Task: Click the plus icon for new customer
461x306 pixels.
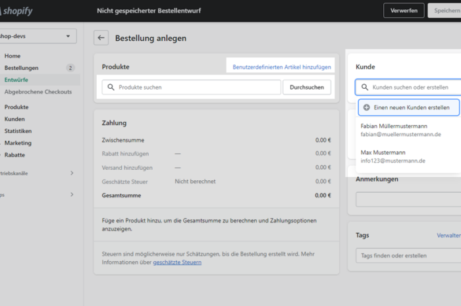Action: [x=366, y=107]
